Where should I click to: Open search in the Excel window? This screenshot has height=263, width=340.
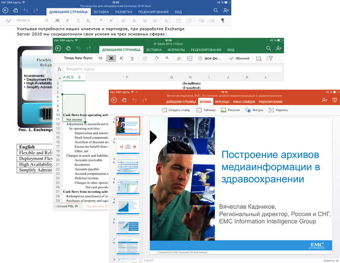[268, 49]
